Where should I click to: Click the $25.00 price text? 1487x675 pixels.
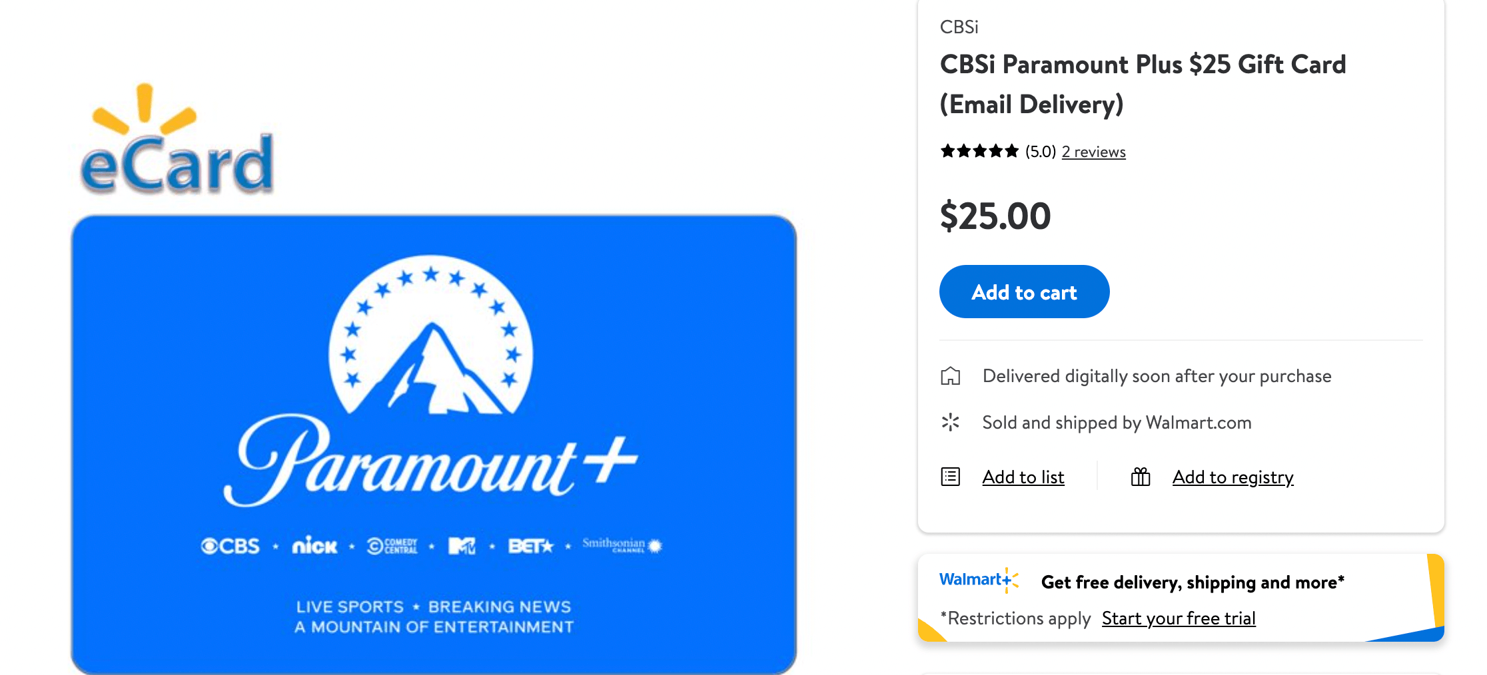pos(995,215)
